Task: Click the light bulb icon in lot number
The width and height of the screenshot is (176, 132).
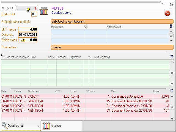Action: pyautogui.click(x=28, y=9)
